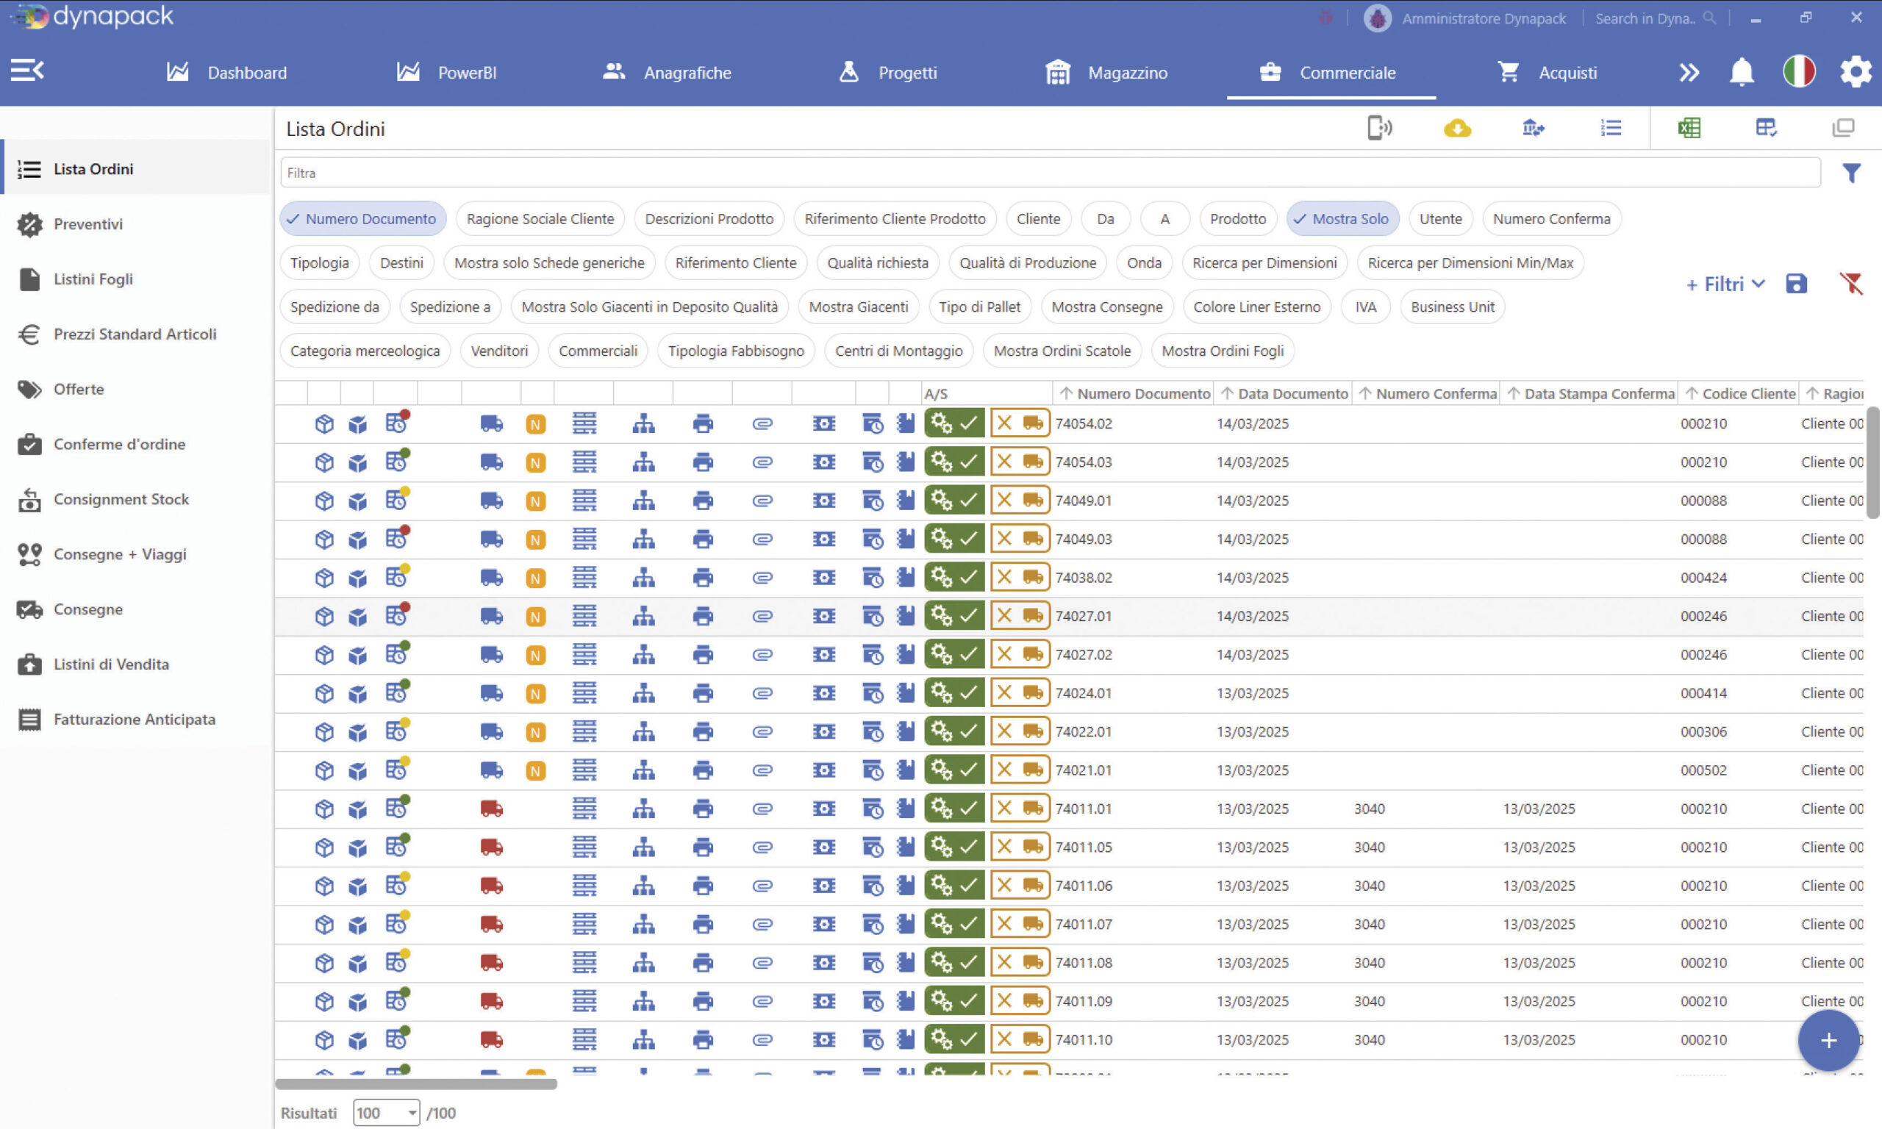This screenshot has width=1882, height=1129.
Task: Sort by Data Documento column header
Action: [1285, 394]
